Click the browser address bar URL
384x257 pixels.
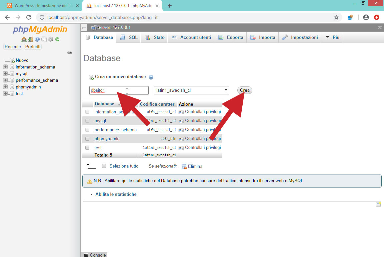pos(103,17)
